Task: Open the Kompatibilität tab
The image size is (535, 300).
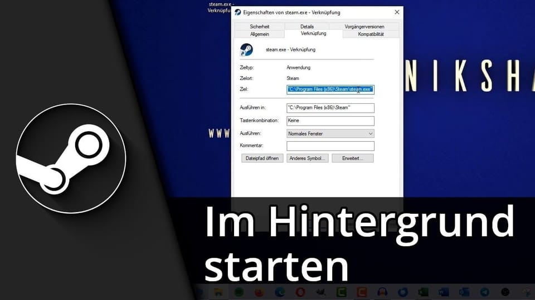Action: (x=371, y=34)
